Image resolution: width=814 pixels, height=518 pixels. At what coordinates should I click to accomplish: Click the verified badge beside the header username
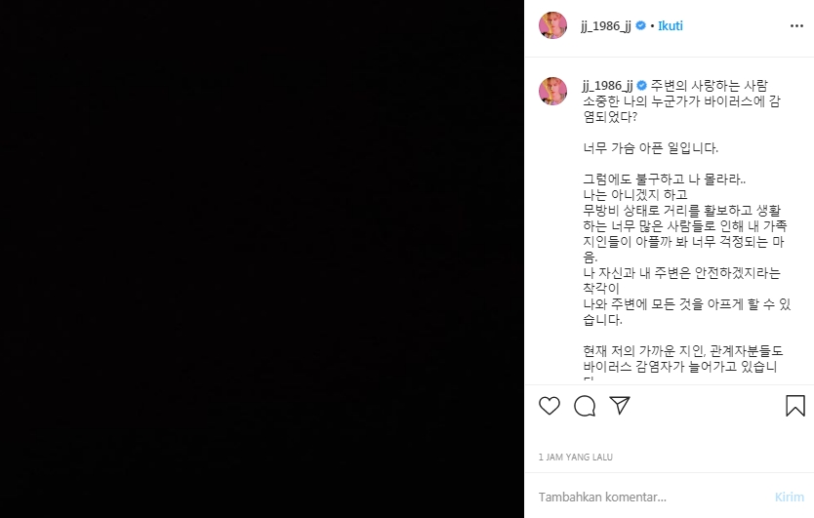(640, 25)
